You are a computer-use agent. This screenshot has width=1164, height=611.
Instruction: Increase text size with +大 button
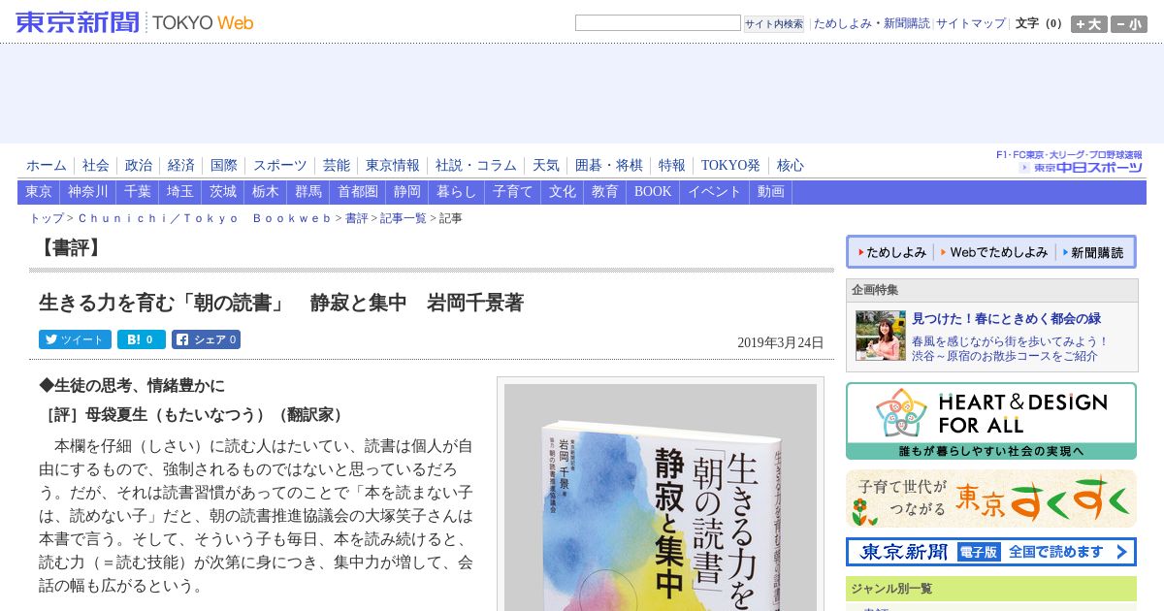(1088, 24)
